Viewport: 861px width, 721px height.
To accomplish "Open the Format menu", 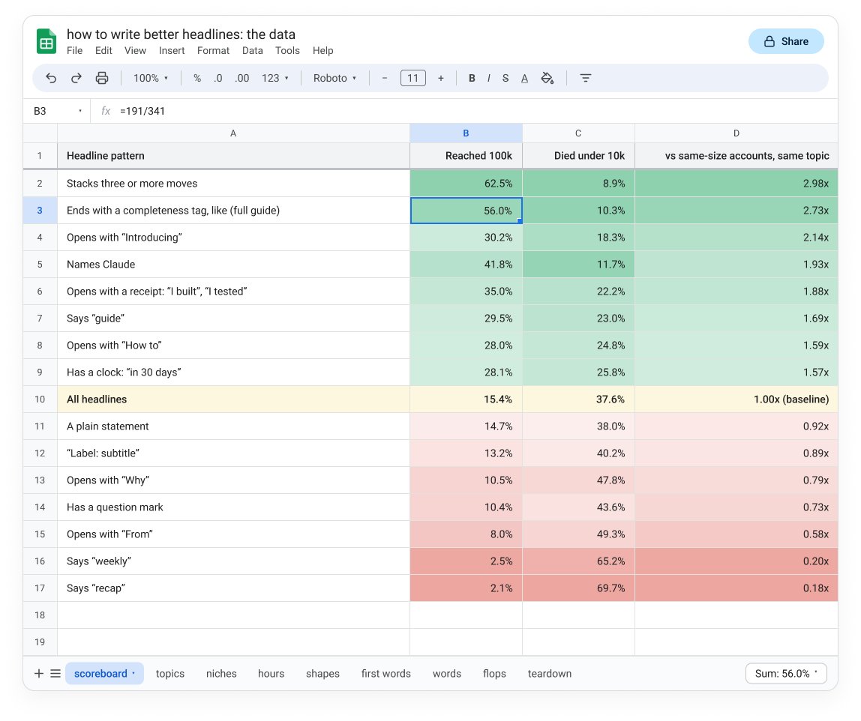I will (213, 50).
